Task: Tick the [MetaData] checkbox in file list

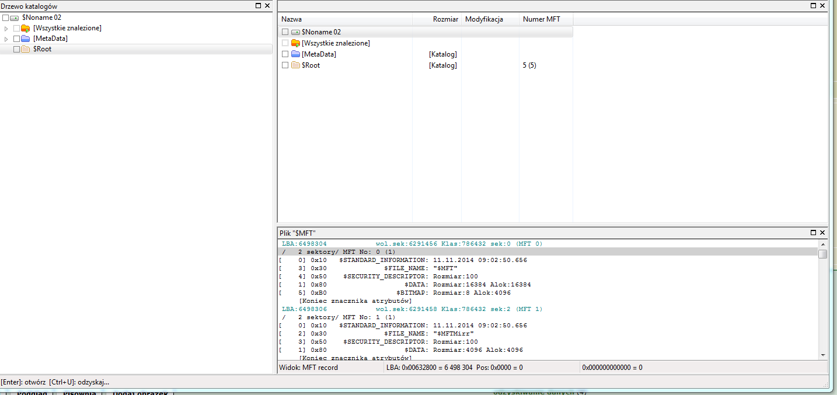Action: point(285,54)
